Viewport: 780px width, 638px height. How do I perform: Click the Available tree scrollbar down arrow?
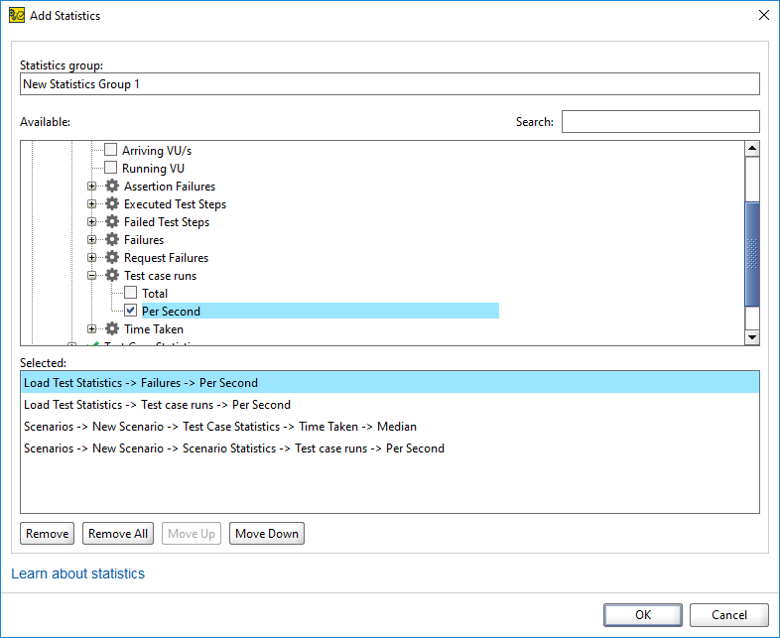752,337
